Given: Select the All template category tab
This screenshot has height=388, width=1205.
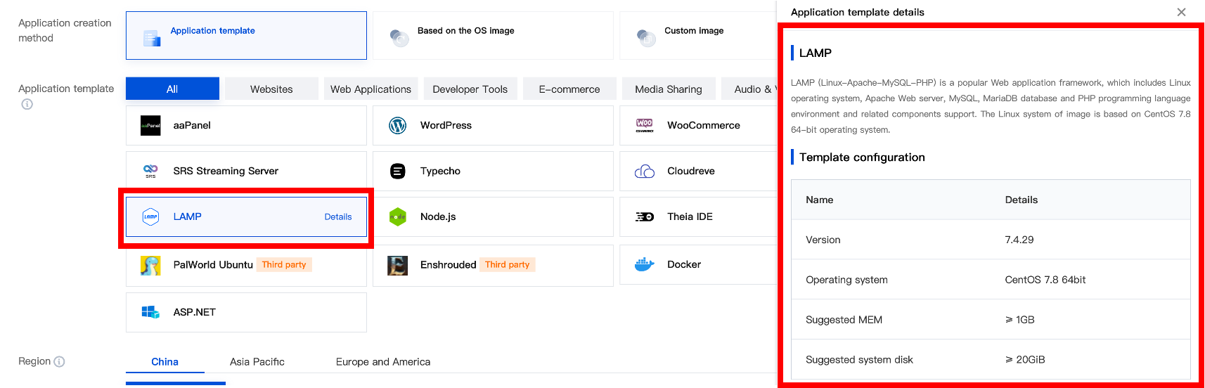Looking at the screenshot, I should pos(172,89).
